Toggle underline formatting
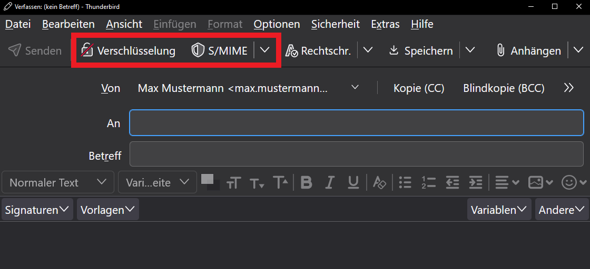The height and width of the screenshot is (269, 590). click(x=353, y=182)
